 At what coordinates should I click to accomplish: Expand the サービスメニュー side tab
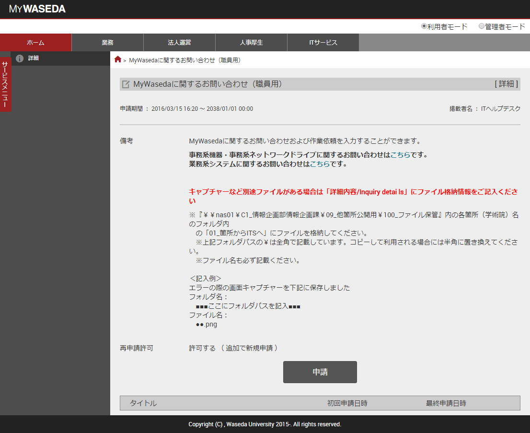tap(5, 84)
